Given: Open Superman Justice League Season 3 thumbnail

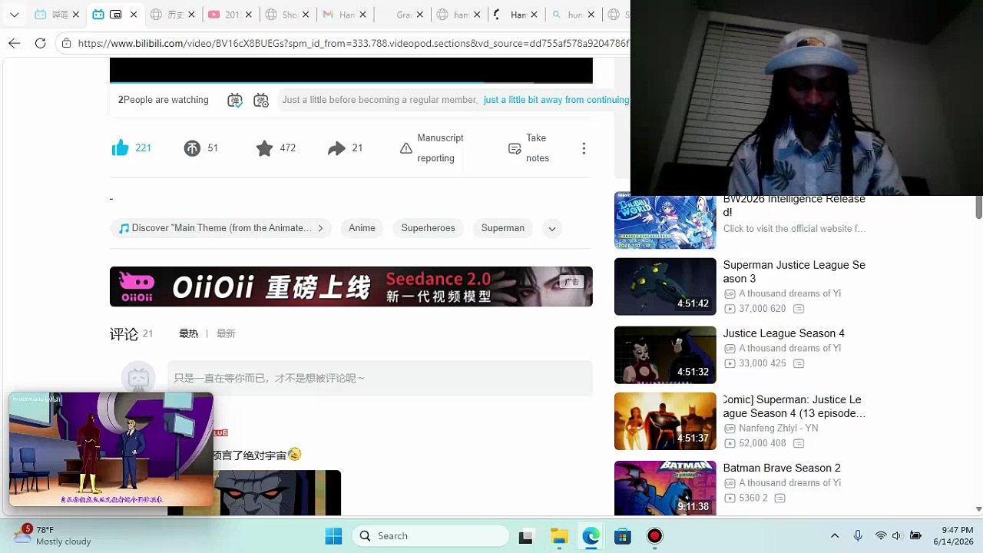Looking at the screenshot, I should (665, 286).
